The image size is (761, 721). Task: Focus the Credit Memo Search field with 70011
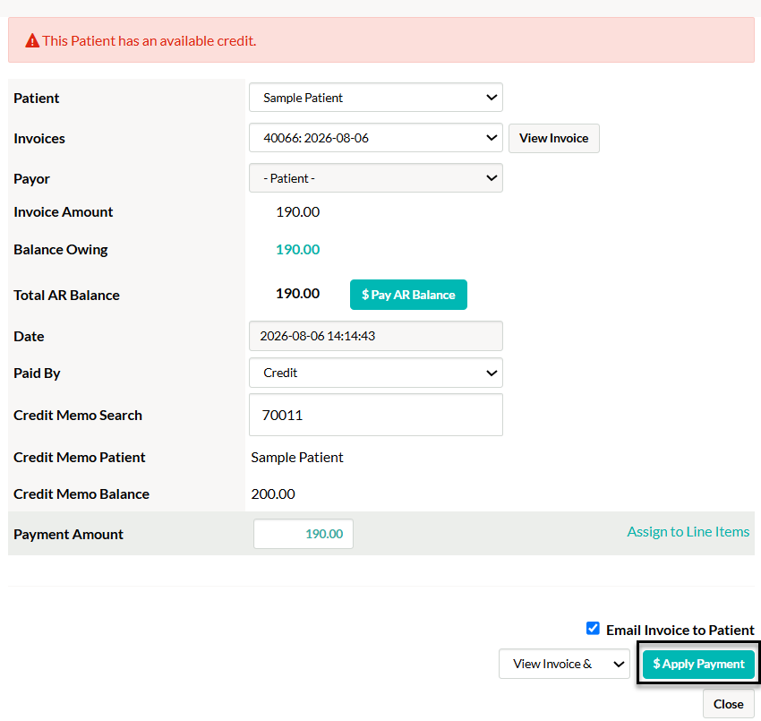(376, 415)
